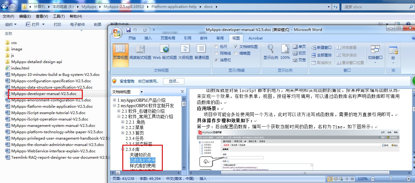Select Web Layout icon in status bar
Screen dimensions: 415x183
click(x=341, y=179)
